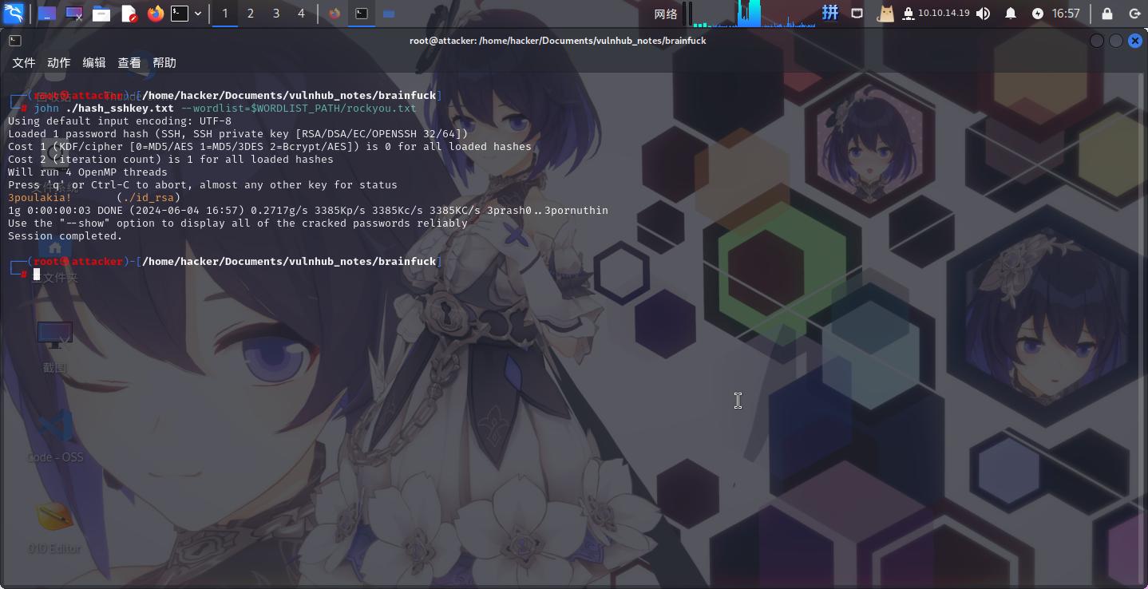Open the 帮助 menu in the terminal
This screenshot has height=589, width=1148.
[164, 63]
